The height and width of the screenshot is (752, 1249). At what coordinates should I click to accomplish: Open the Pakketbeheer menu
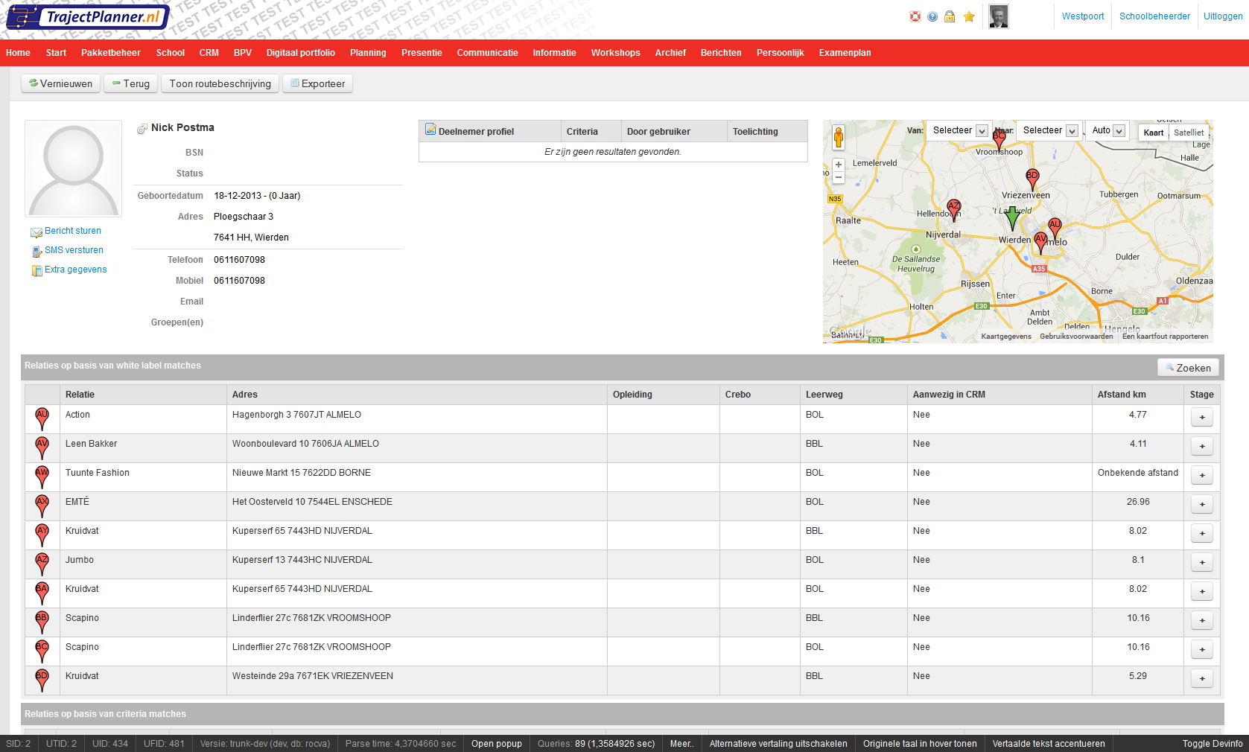tap(111, 53)
